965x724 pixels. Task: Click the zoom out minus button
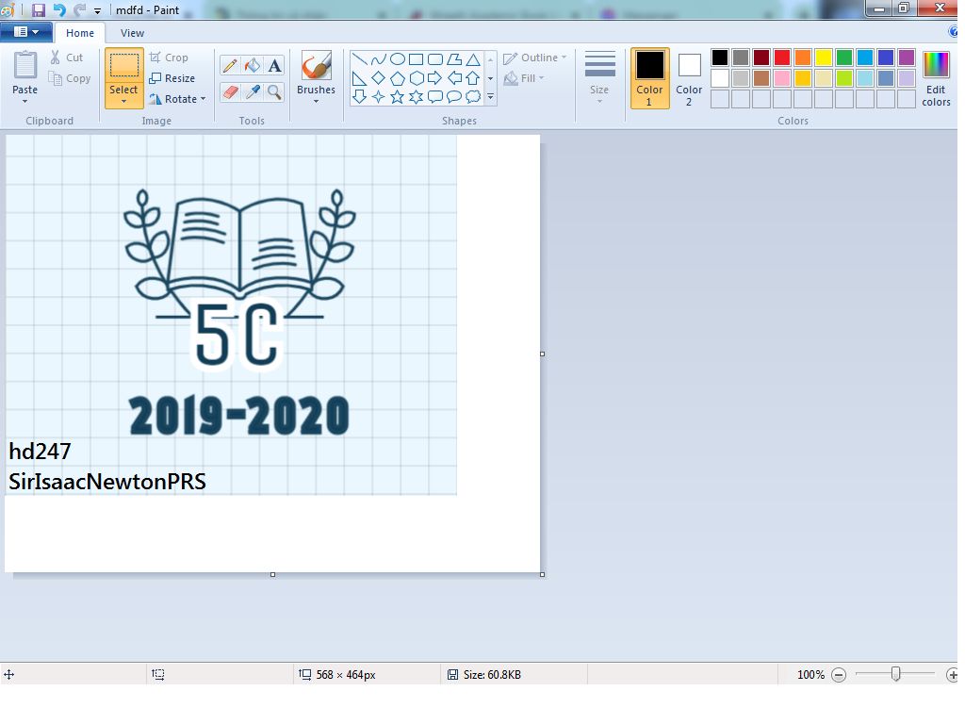pyautogui.click(x=838, y=675)
